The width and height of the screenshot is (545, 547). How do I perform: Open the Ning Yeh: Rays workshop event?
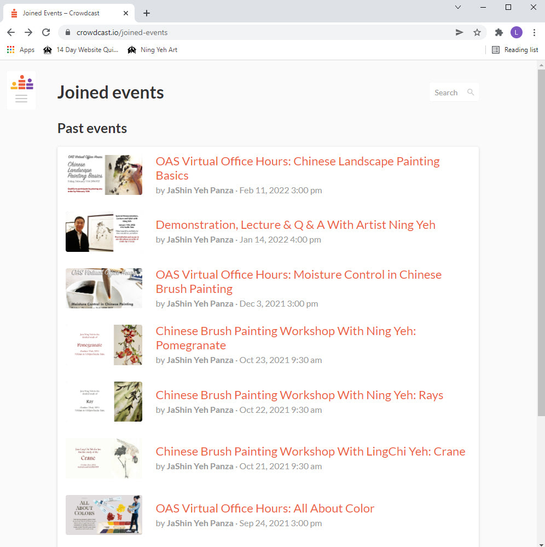tap(299, 395)
